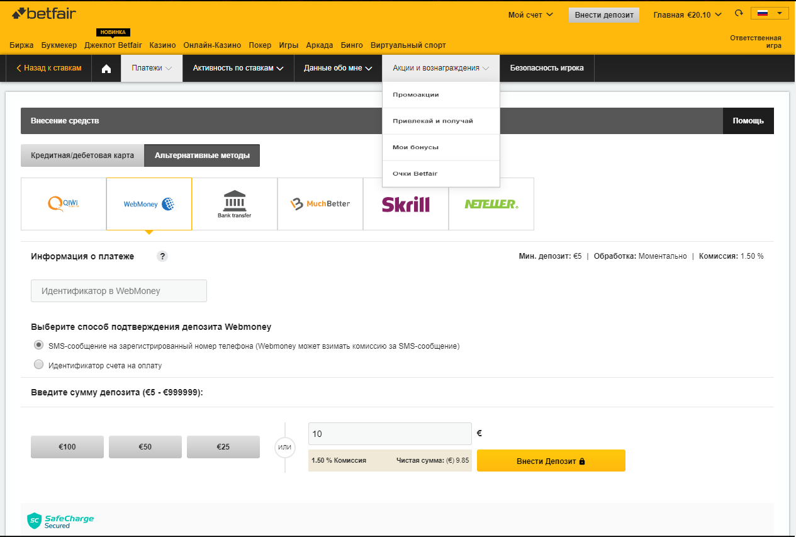796x537 pixels.
Task: Open payment info help question mark
Action: (x=162, y=256)
